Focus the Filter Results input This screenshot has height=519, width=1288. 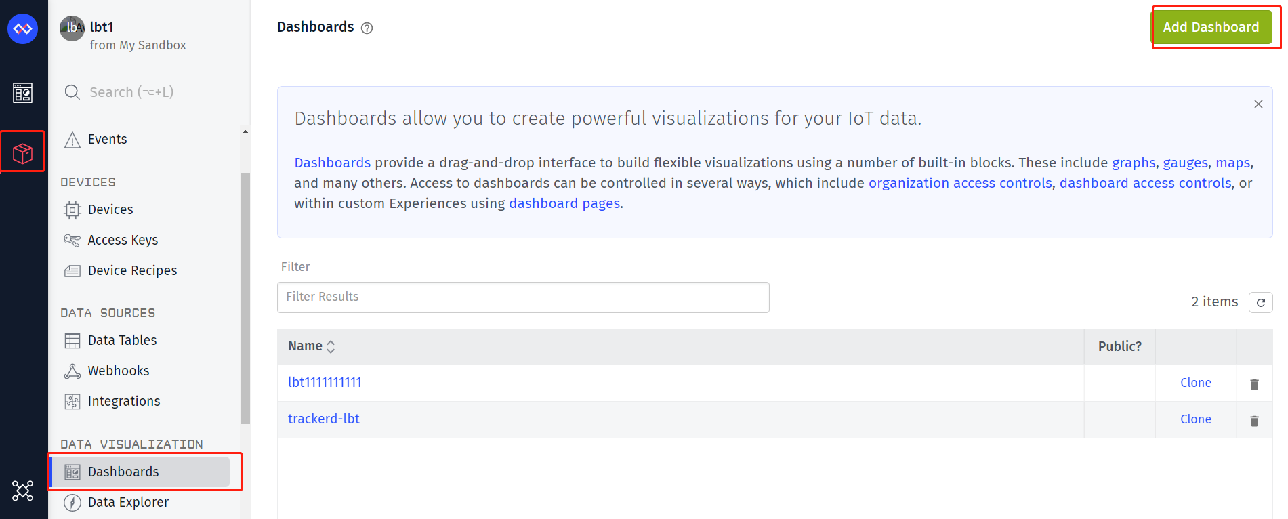(523, 297)
